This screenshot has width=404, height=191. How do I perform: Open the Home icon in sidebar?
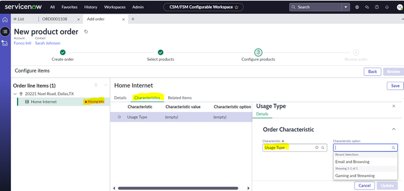coord(5,20)
